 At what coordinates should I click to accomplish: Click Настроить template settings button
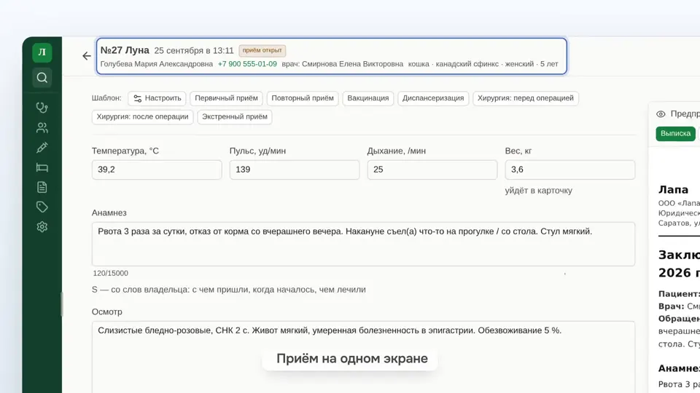pos(157,98)
